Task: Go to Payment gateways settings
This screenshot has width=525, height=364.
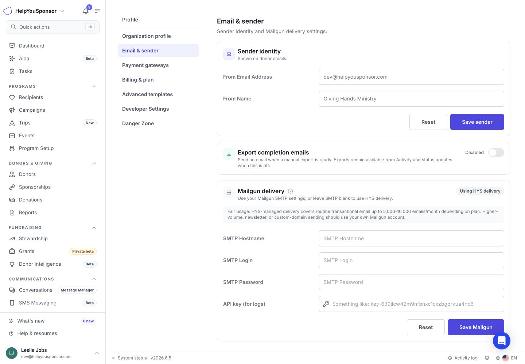Action: point(158,65)
